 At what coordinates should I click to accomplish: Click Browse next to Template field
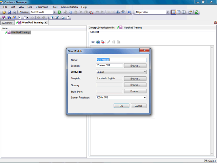tap(135, 78)
